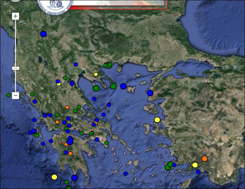Select the blue marker off the Pelion coast
This screenshot has width=245, height=189.
[94, 99]
